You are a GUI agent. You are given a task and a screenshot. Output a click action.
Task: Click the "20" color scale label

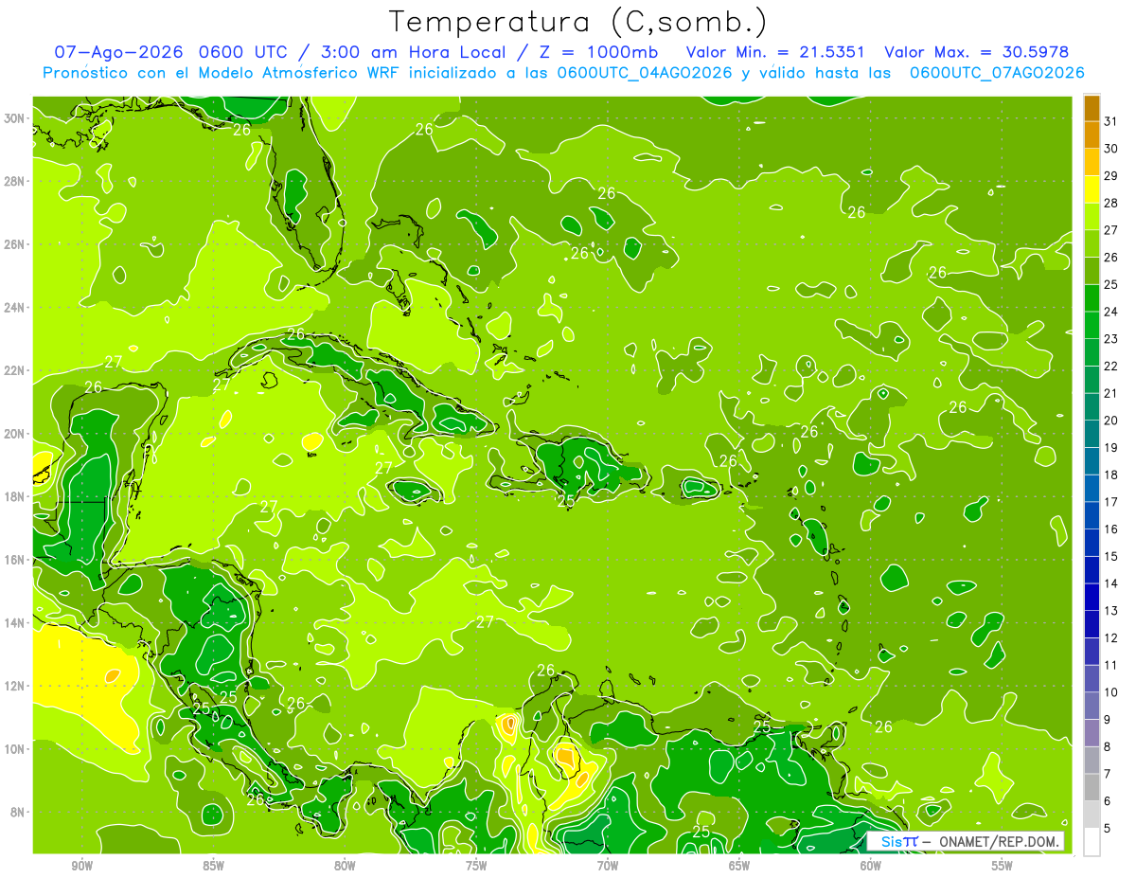(1110, 421)
